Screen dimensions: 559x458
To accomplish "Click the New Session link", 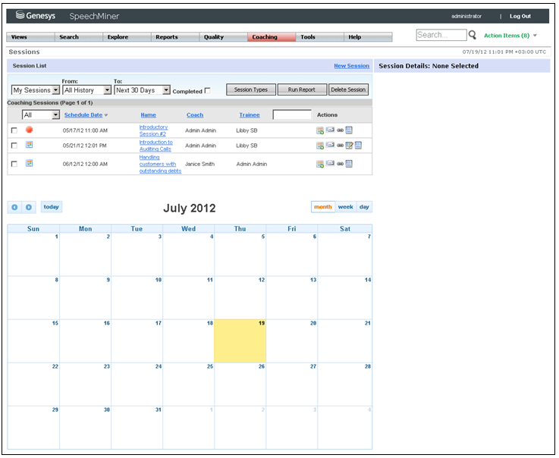I will (351, 66).
